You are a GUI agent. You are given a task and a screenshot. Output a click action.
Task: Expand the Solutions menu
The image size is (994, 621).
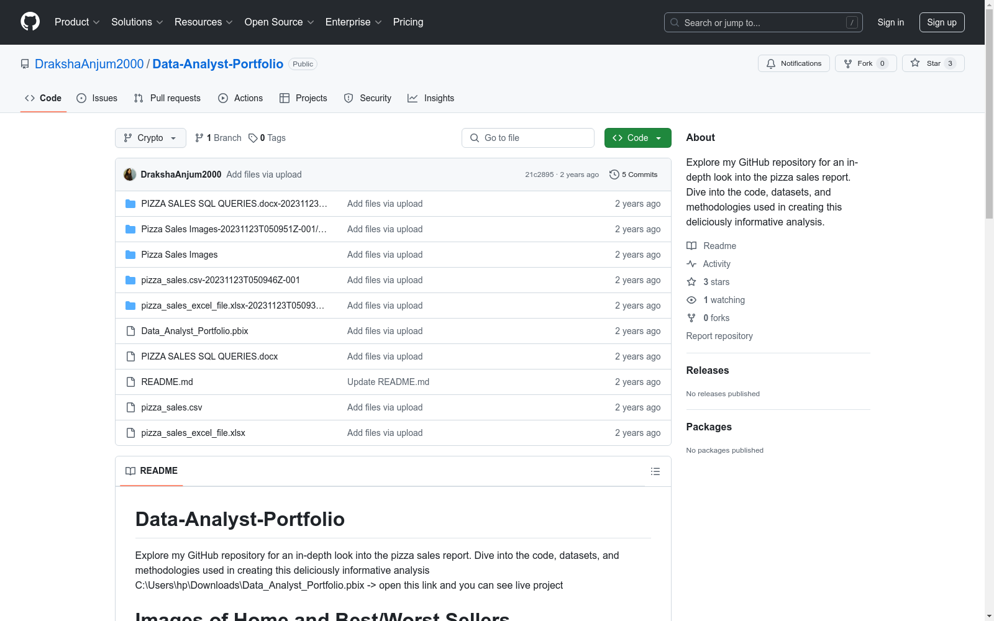pos(137,22)
